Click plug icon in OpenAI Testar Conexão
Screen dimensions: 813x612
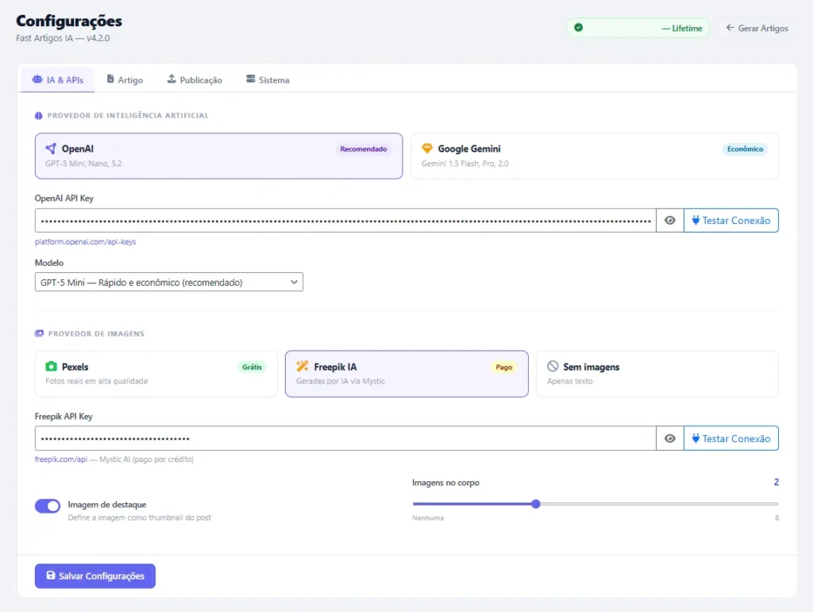[x=695, y=220]
